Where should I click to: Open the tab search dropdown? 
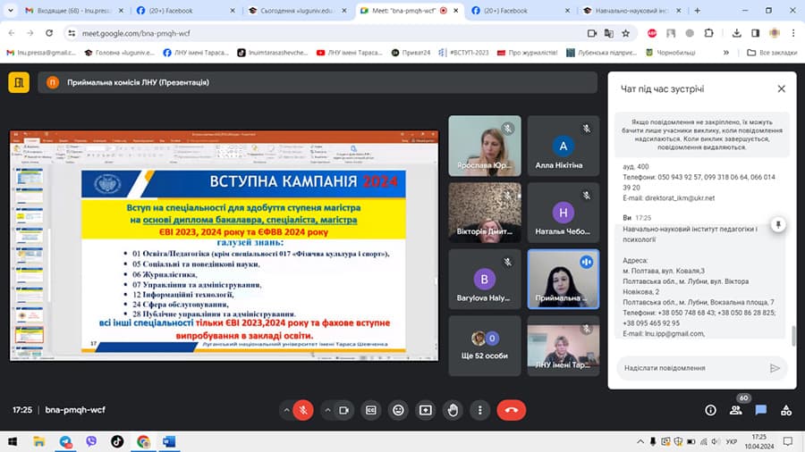pos(10,10)
